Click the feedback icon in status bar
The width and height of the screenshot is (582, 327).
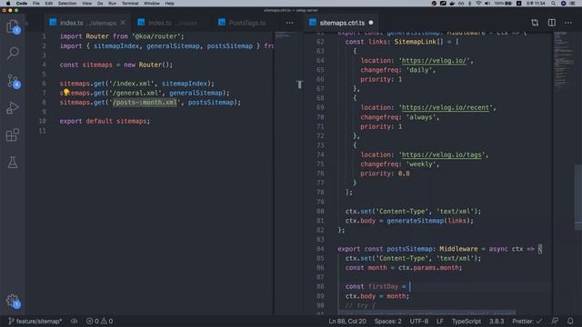pyautogui.click(x=555, y=321)
